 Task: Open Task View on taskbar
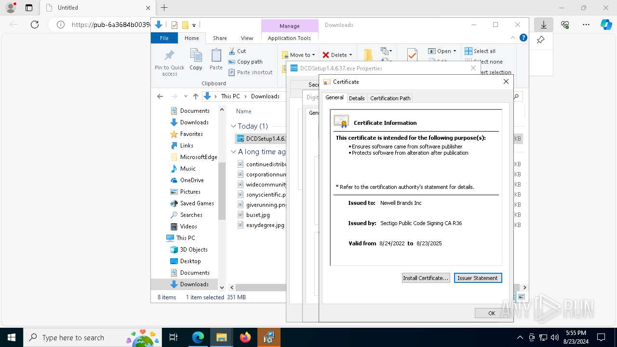click(174, 337)
